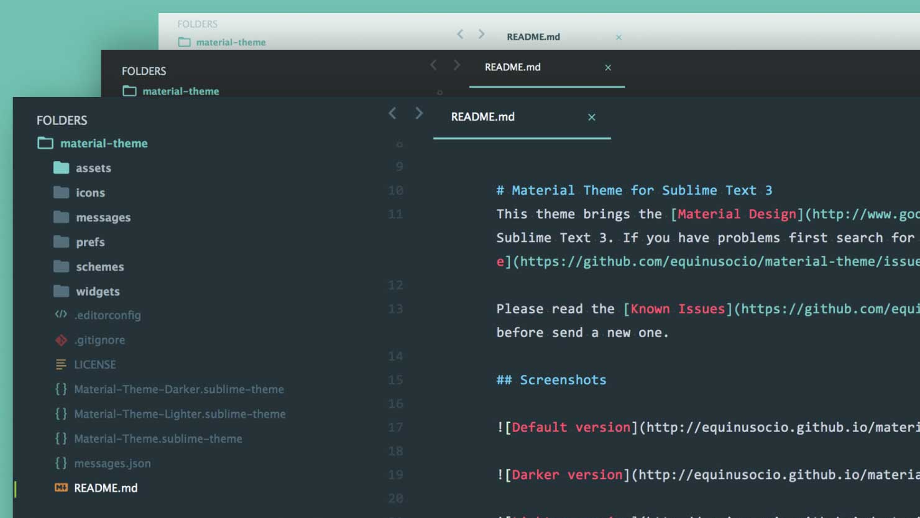Open Material-Theme.sublime-theme file
Image resolution: width=920 pixels, height=518 pixels.
tap(158, 438)
